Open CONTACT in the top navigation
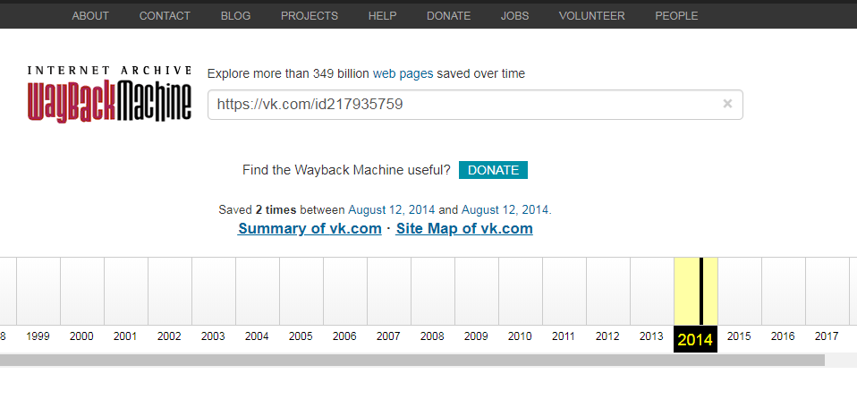The height and width of the screenshot is (408, 857). [x=165, y=15]
